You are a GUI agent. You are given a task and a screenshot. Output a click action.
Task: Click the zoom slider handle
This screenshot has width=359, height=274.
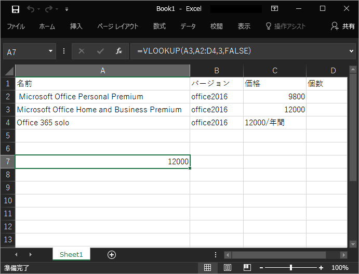click(291, 268)
